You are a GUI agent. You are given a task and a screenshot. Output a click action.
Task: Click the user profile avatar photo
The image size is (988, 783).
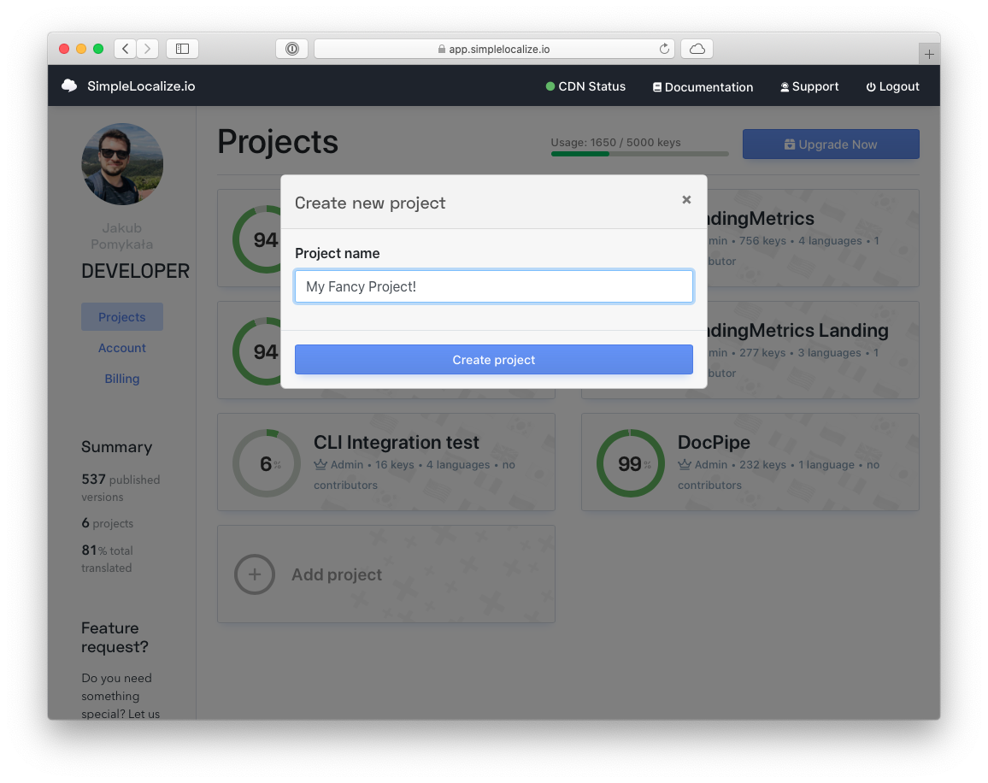coord(122,164)
